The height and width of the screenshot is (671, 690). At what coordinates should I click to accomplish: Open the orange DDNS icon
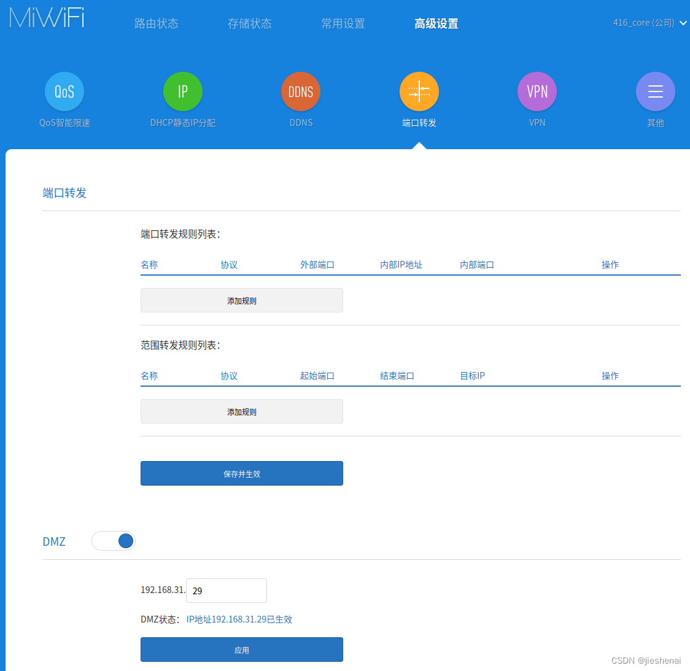(x=301, y=91)
